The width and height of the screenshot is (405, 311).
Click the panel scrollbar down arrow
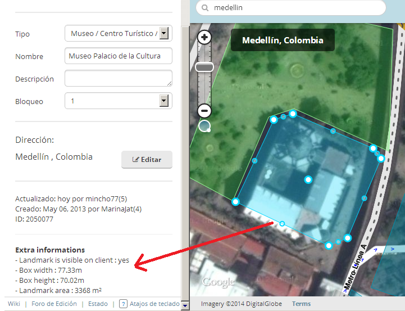(185, 305)
